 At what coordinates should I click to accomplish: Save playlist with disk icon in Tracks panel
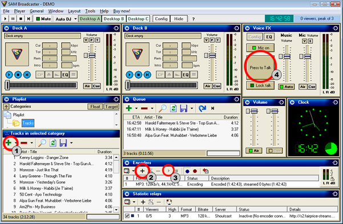63,143
